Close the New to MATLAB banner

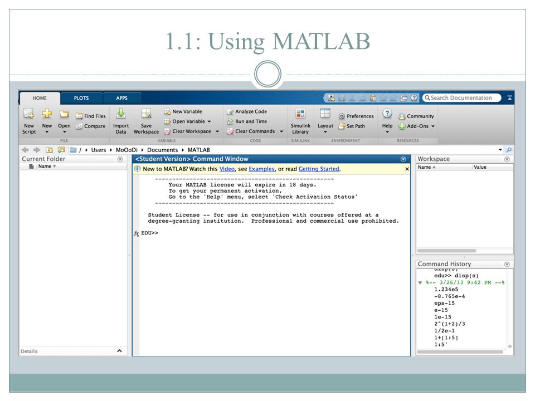point(407,169)
